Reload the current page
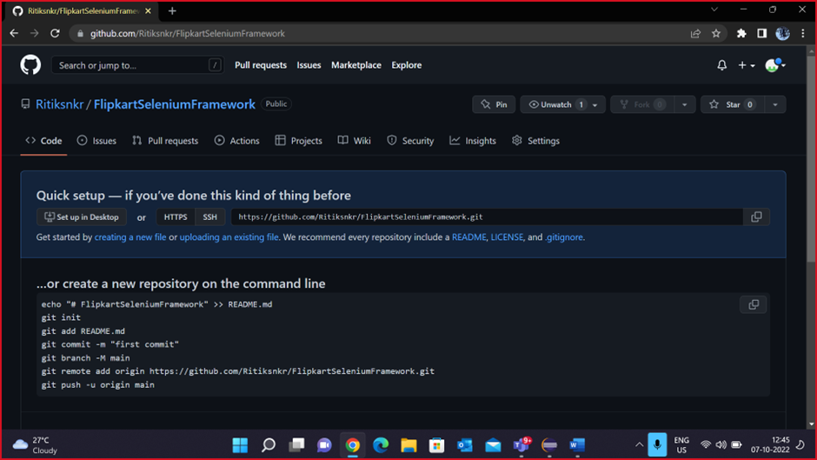The image size is (817, 460). tap(56, 33)
